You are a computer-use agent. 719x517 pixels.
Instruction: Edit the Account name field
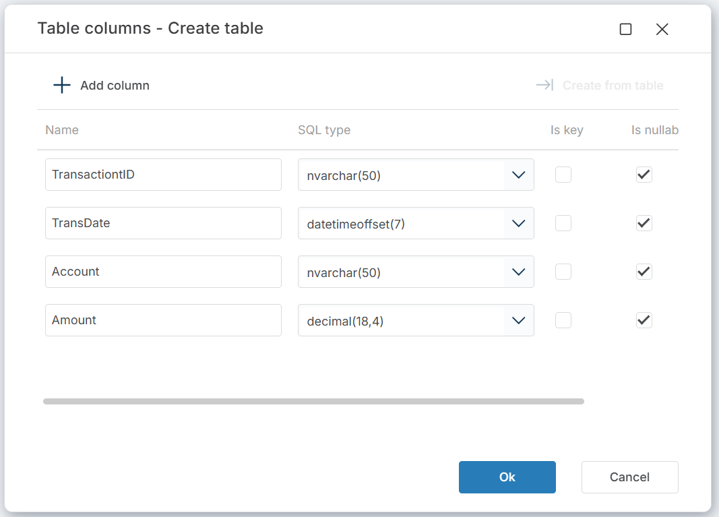pos(163,272)
